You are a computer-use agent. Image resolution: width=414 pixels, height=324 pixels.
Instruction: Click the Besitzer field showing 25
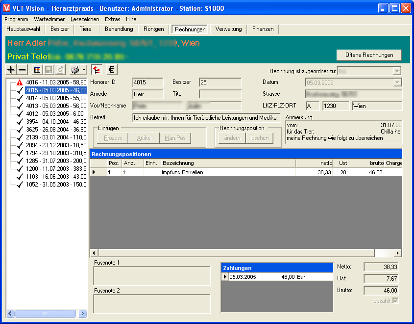click(x=220, y=82)
